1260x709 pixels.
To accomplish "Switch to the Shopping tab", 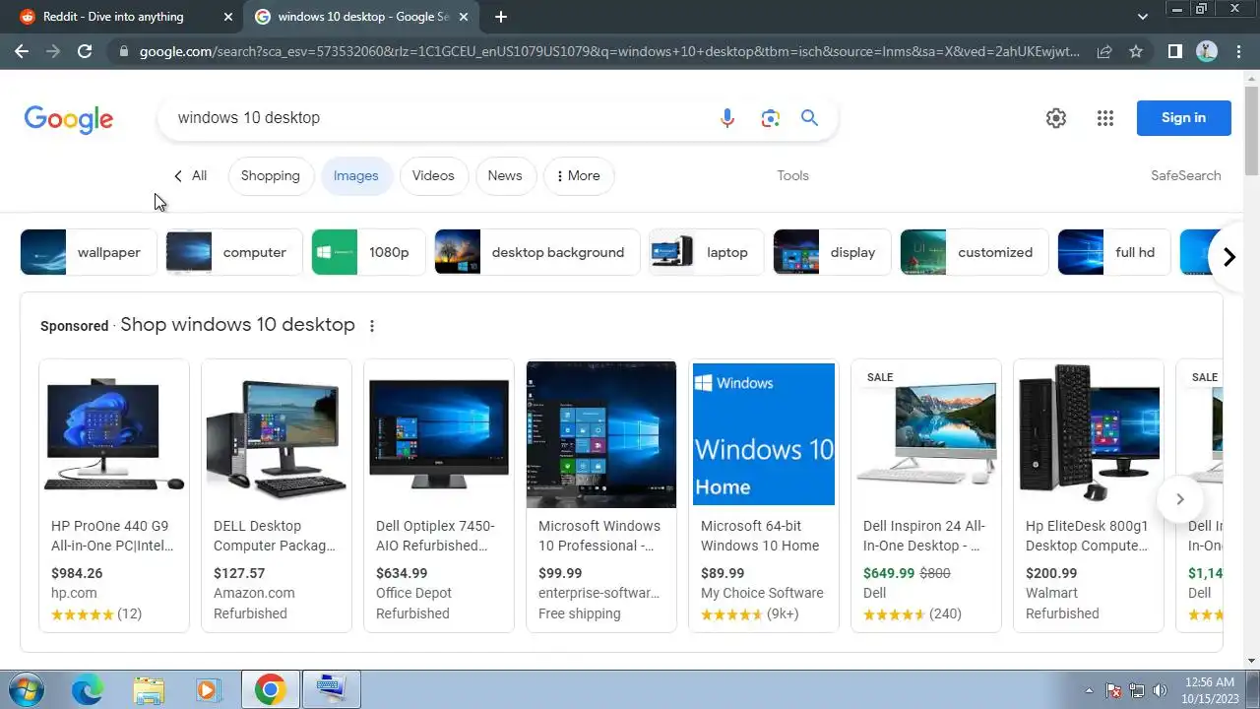I will (271, 175).
